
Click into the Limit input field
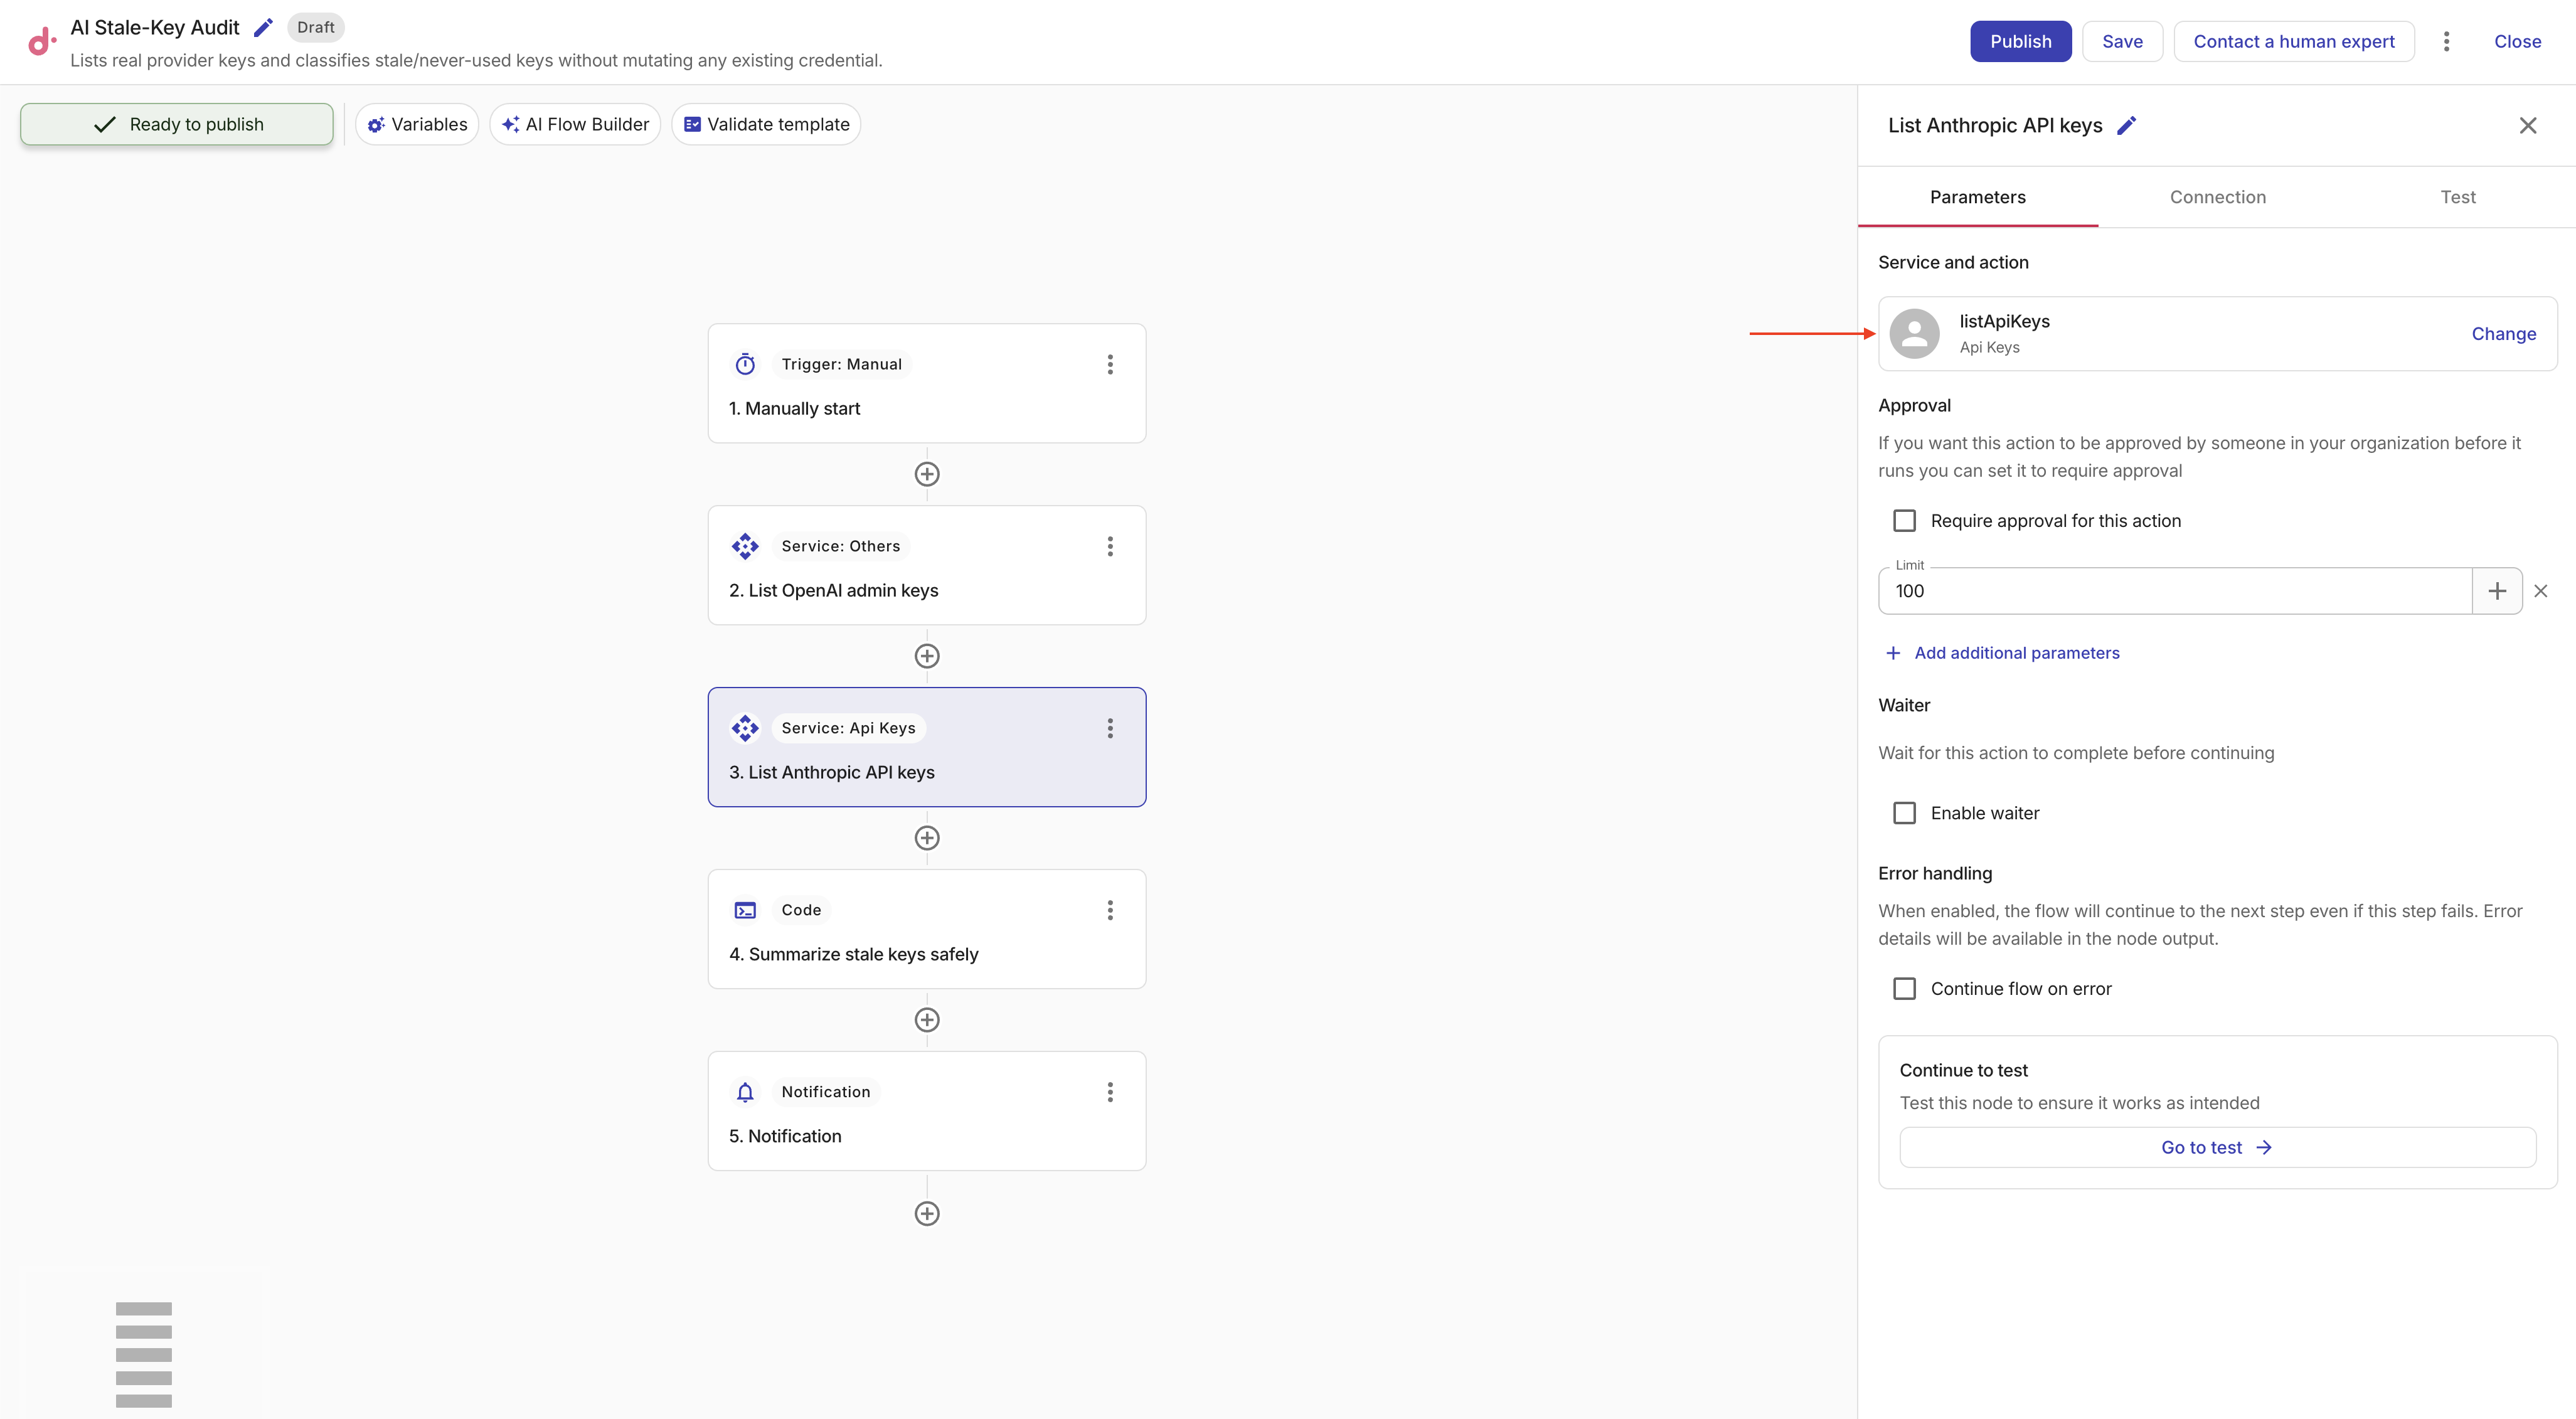click(x=2175, y=591)
